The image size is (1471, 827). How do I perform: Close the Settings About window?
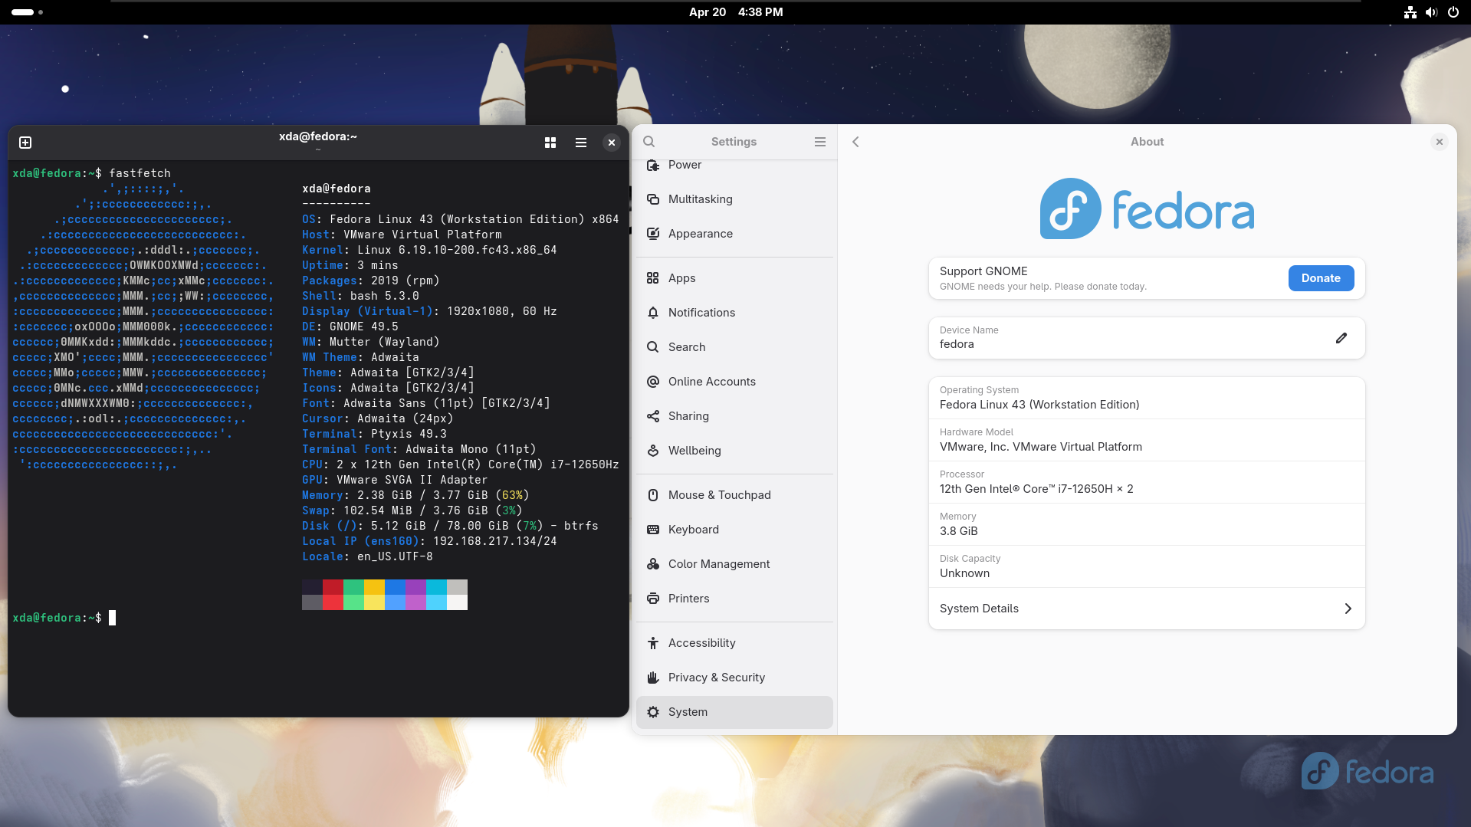[1440, 142]
